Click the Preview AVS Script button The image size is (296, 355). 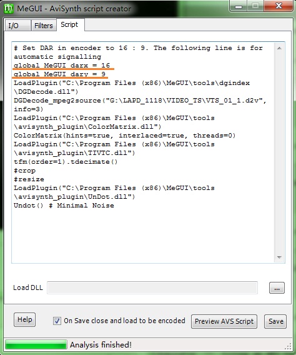pyautogui.click(x=224, y=321)
